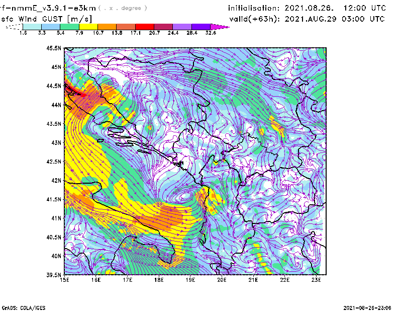
Task: Click the 20E longitude label
Action: click(x=222, y=280)
